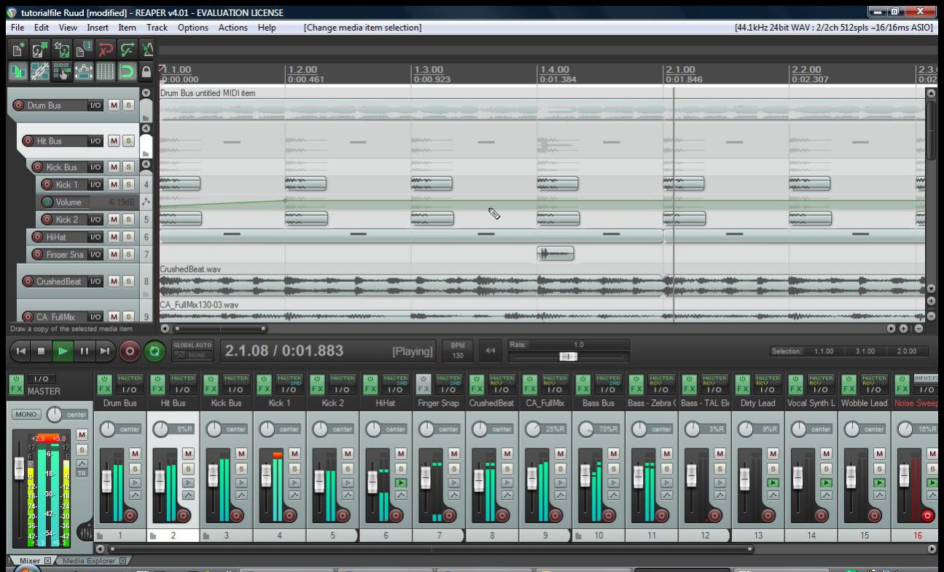Image resolution: width=944 pixels, height=572 pixels.
Task: Mute the Kick 1 track
Action: (x=114, y=184)
